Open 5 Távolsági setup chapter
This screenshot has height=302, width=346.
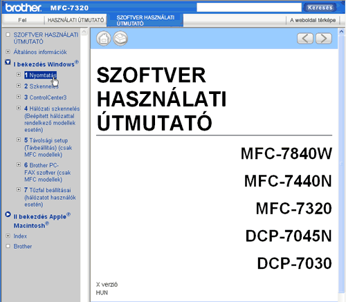48,147
